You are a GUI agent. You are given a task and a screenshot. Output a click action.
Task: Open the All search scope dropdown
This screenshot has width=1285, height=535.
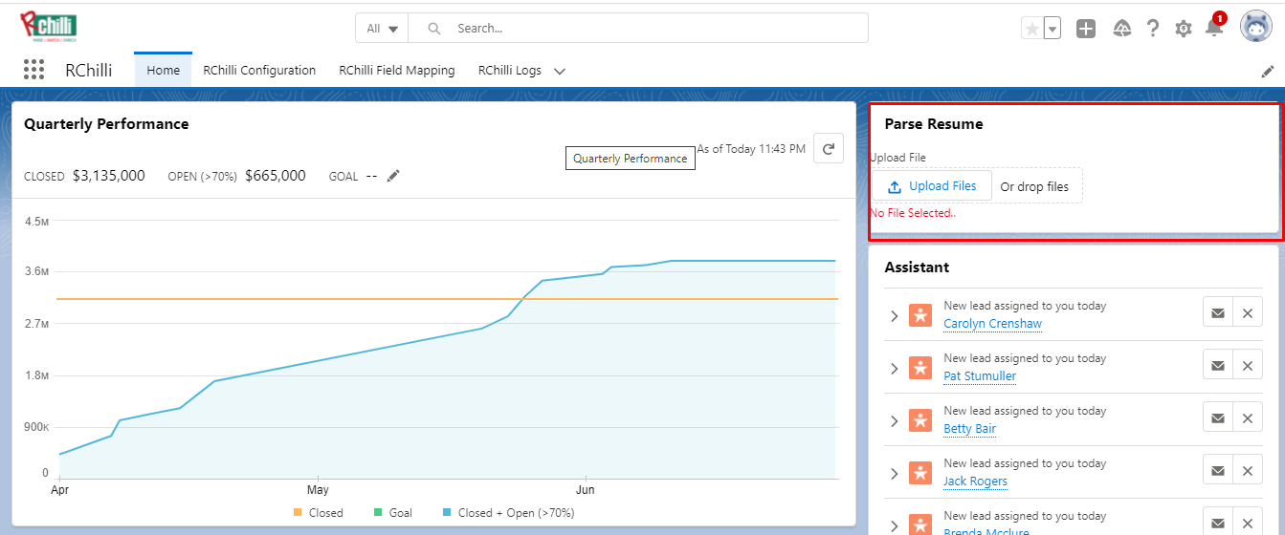(382, 29)
